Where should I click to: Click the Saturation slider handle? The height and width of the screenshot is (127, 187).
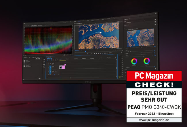[x=143, y=56]
